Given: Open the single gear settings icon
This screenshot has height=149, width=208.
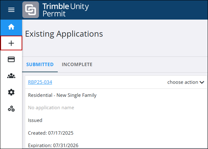Looking at the screenshot, I should coord(11,92).
